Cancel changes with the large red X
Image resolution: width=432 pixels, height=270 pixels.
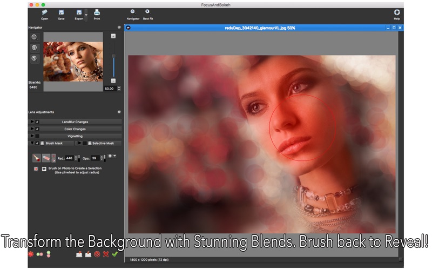(x=106, y=254)
